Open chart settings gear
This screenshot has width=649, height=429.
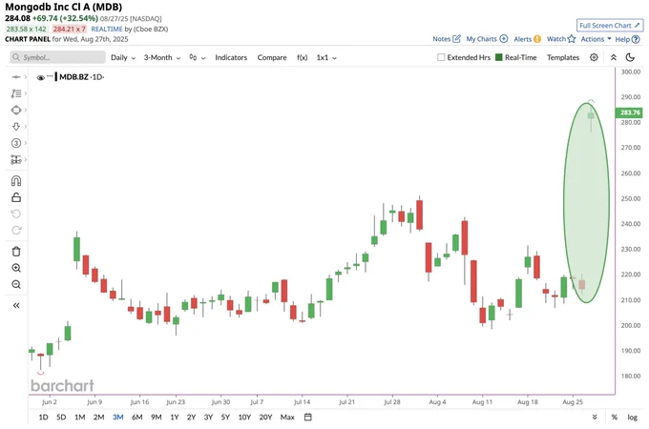tap(594, 57)
